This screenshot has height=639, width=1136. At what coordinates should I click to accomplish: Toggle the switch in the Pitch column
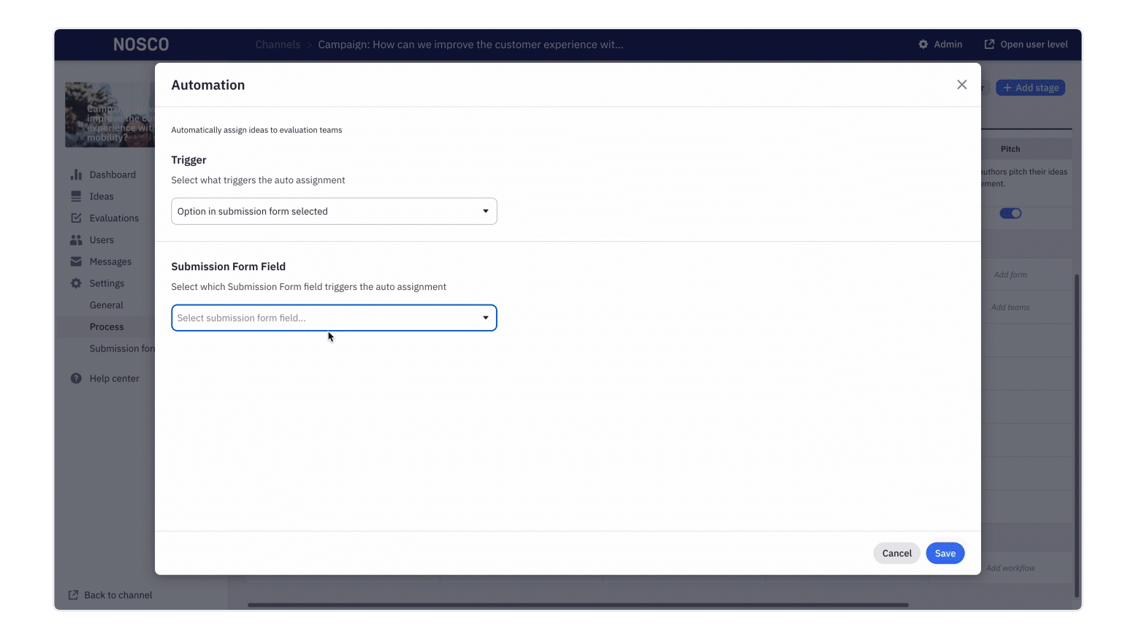1010,213
